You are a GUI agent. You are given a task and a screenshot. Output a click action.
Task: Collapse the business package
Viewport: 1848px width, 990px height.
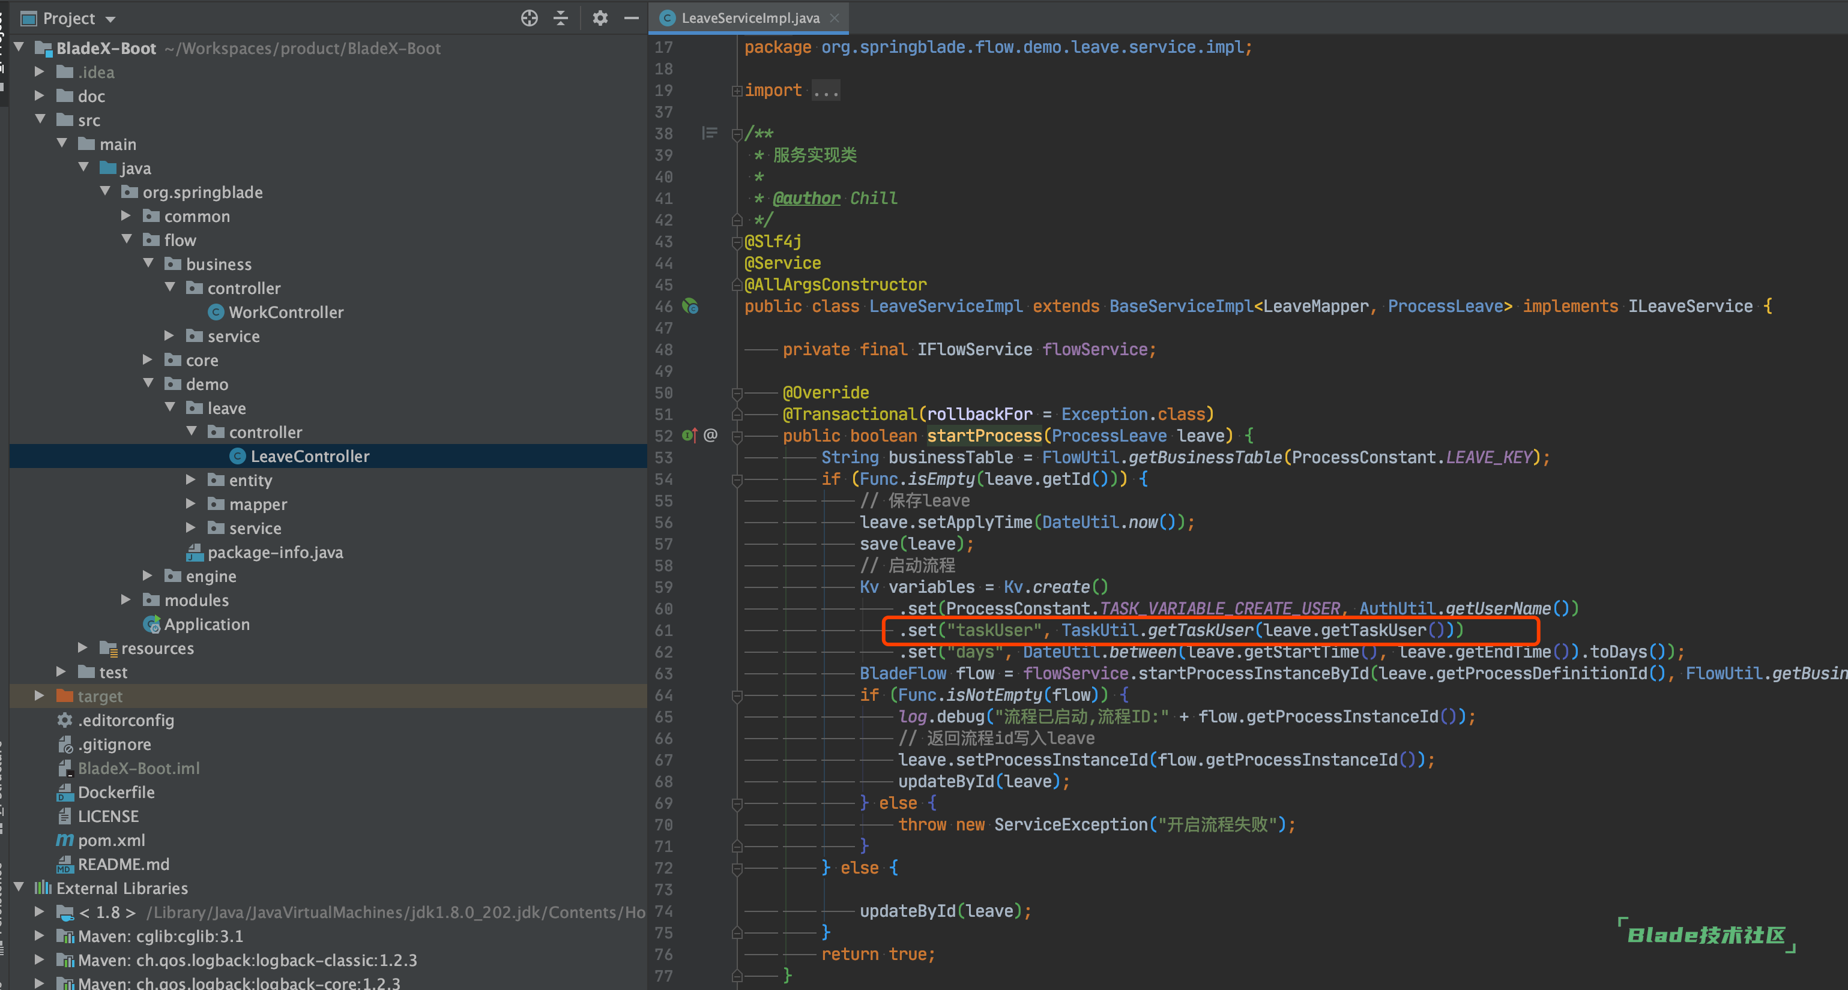click(148, 263)
